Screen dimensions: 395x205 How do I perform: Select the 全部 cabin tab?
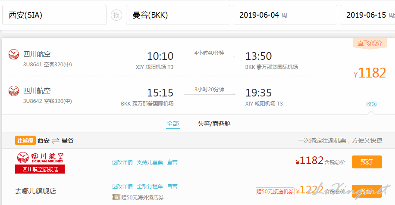tap(173, 124)
